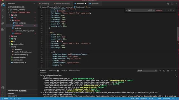
Task: Go to previous find match arrow
Action: 166,10
